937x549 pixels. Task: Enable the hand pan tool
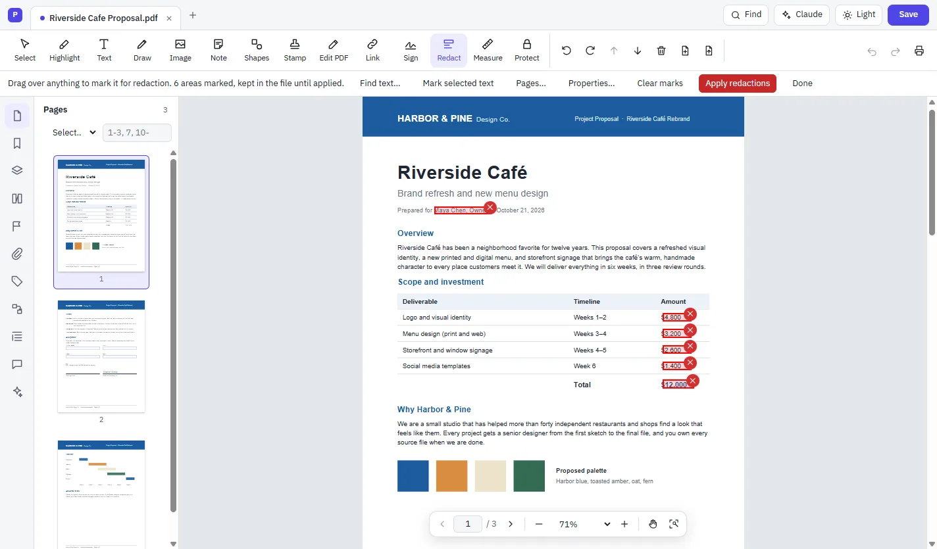653,524
